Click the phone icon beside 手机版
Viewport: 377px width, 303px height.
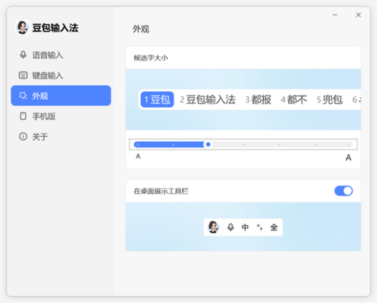coord(23,116)
